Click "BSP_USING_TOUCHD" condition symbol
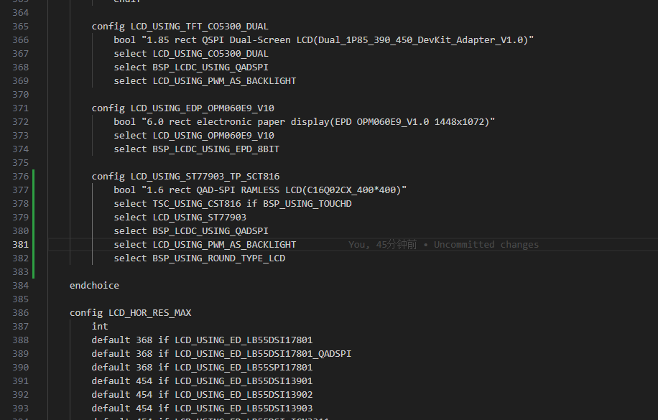The height and width of the screenshot is (420, 658). 307,204
